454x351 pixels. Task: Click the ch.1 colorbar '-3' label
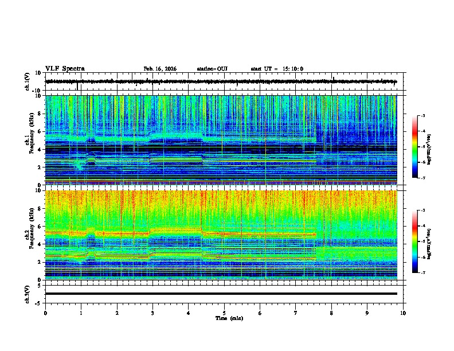(423, 115)
